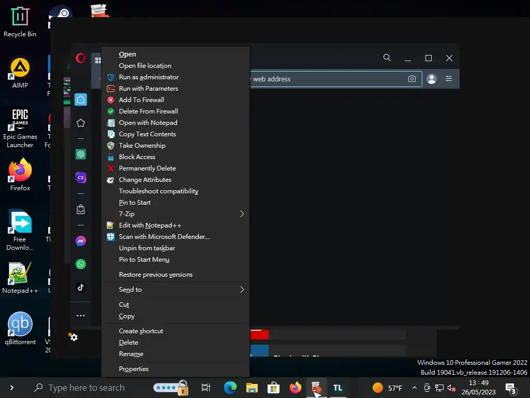Open Properties from the context menu
Viewport: 530px width, 398px height.
tap(175, 369)
